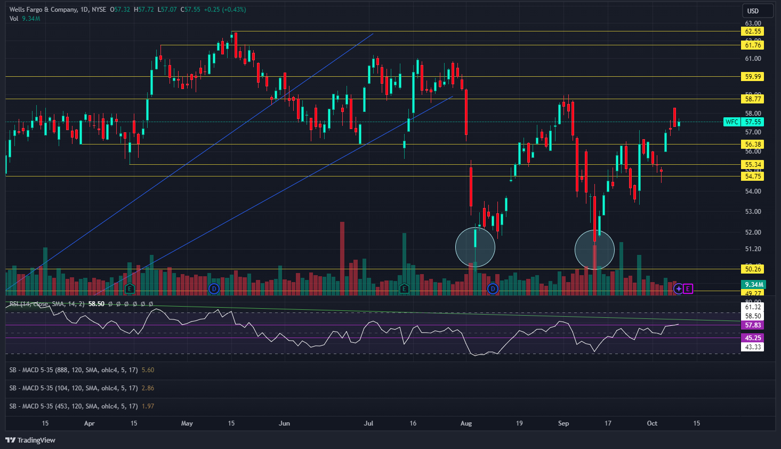This screenshot has height=449, width=781.
Task: Click the L57.07 low value in header
Action: click(167, 10)
